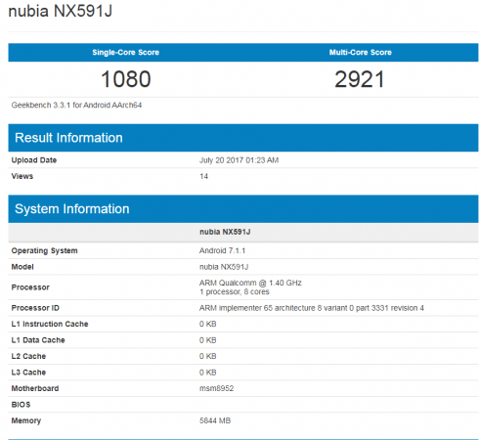Click the Model row label
This screenshot has width=479, height=440.
[22, 267]
